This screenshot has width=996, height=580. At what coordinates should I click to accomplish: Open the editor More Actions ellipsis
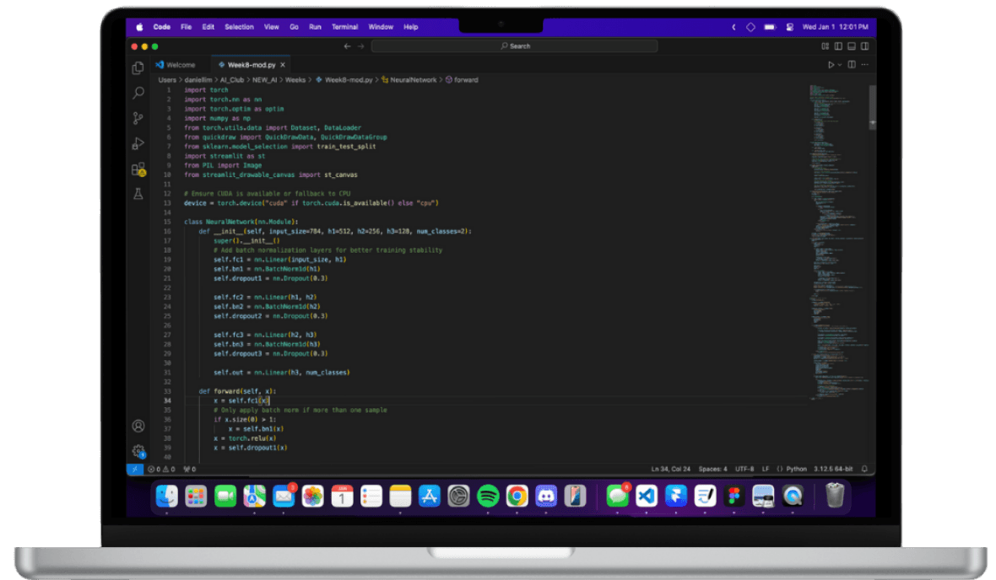point(864,65)
